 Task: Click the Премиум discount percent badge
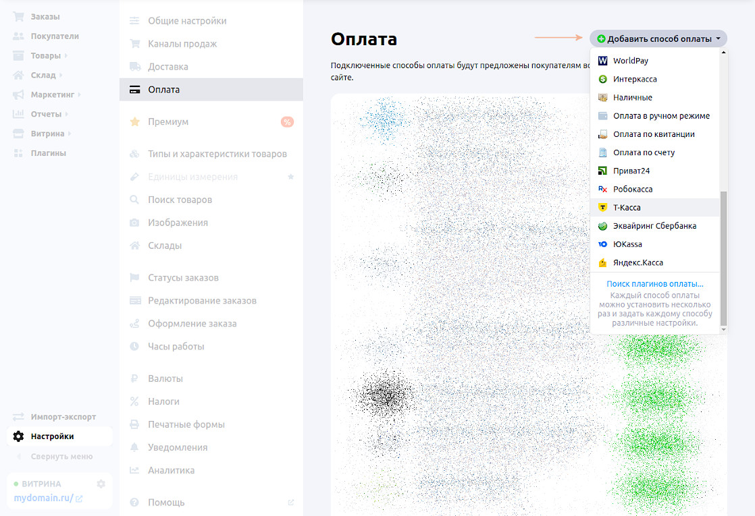[287, 122]
